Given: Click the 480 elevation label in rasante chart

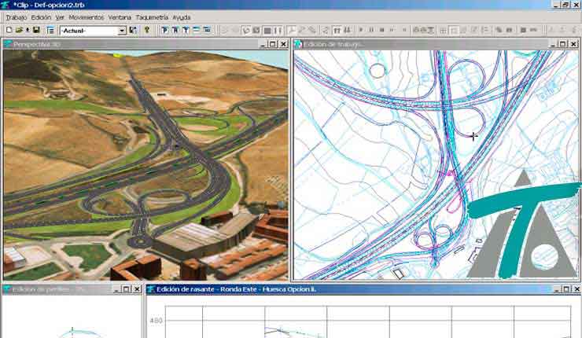Looking at the screenshot, I should point(157,321).
